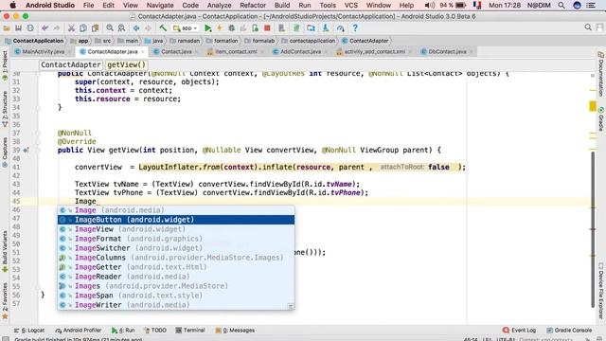Click the Sync Project with Gradle icon
The image size is (606, 341).
tap(296, 28)
